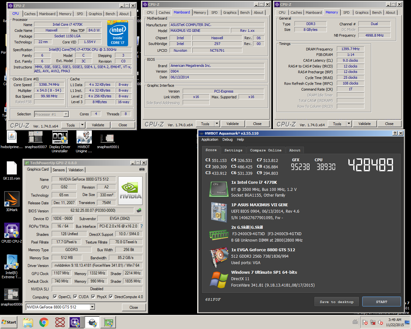This screenshot has height=329, width=411.
Task: Click the volume tray icon
Action: [380, 322]
